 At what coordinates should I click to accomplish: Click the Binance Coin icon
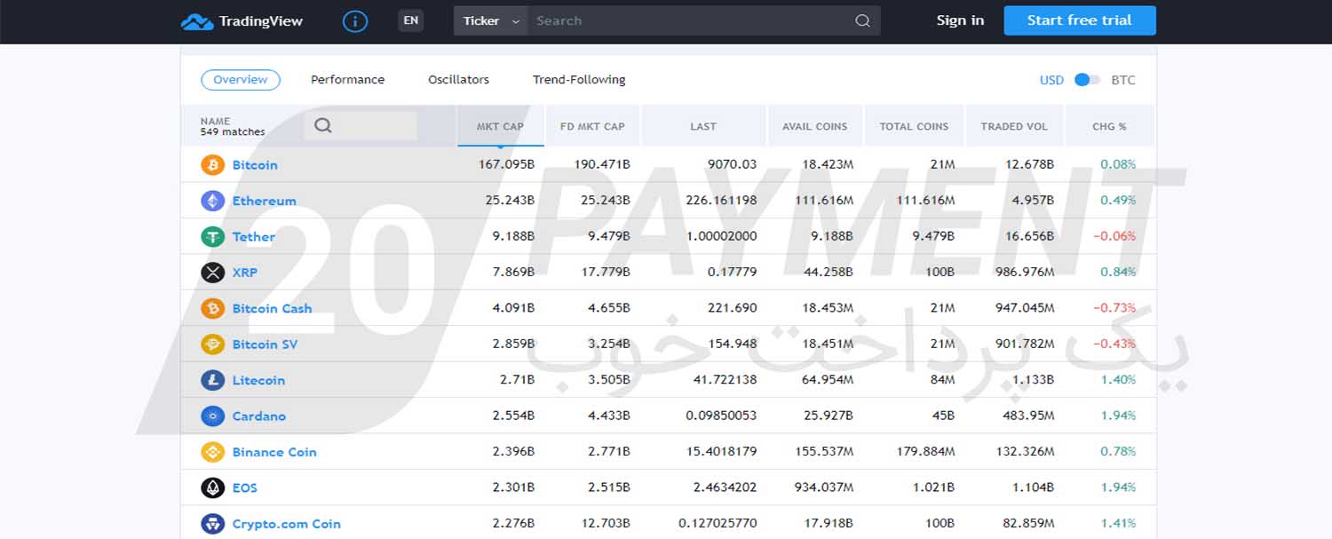click(212, 452)
